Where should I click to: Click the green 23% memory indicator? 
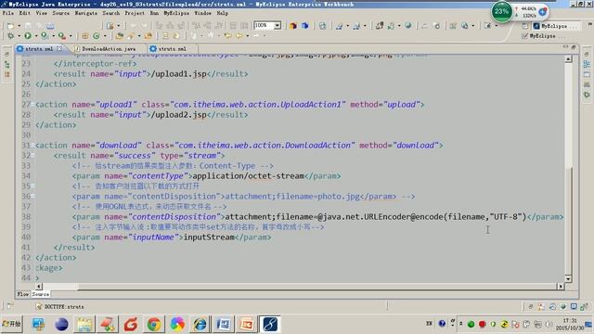(x=501, y=11)
